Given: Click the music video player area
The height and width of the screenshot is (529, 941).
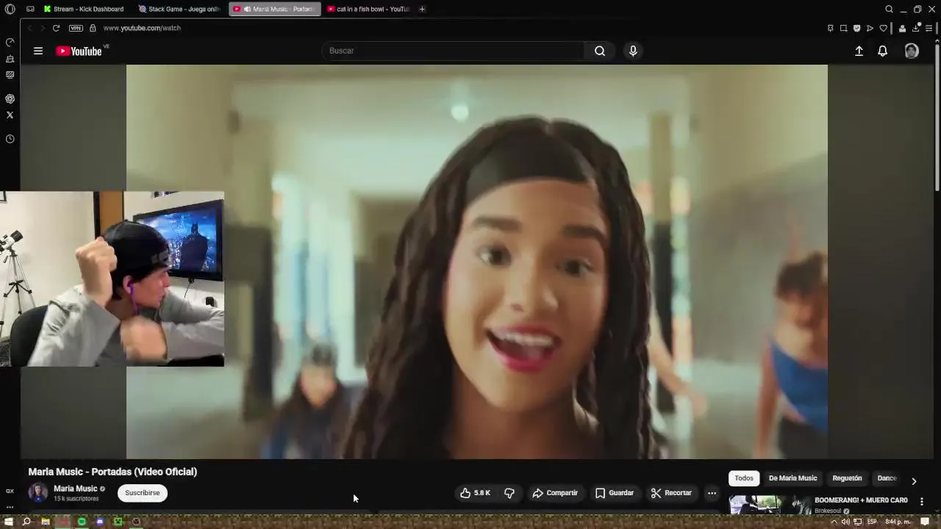Looking at the screenshot, I should [x=477, y=262].
